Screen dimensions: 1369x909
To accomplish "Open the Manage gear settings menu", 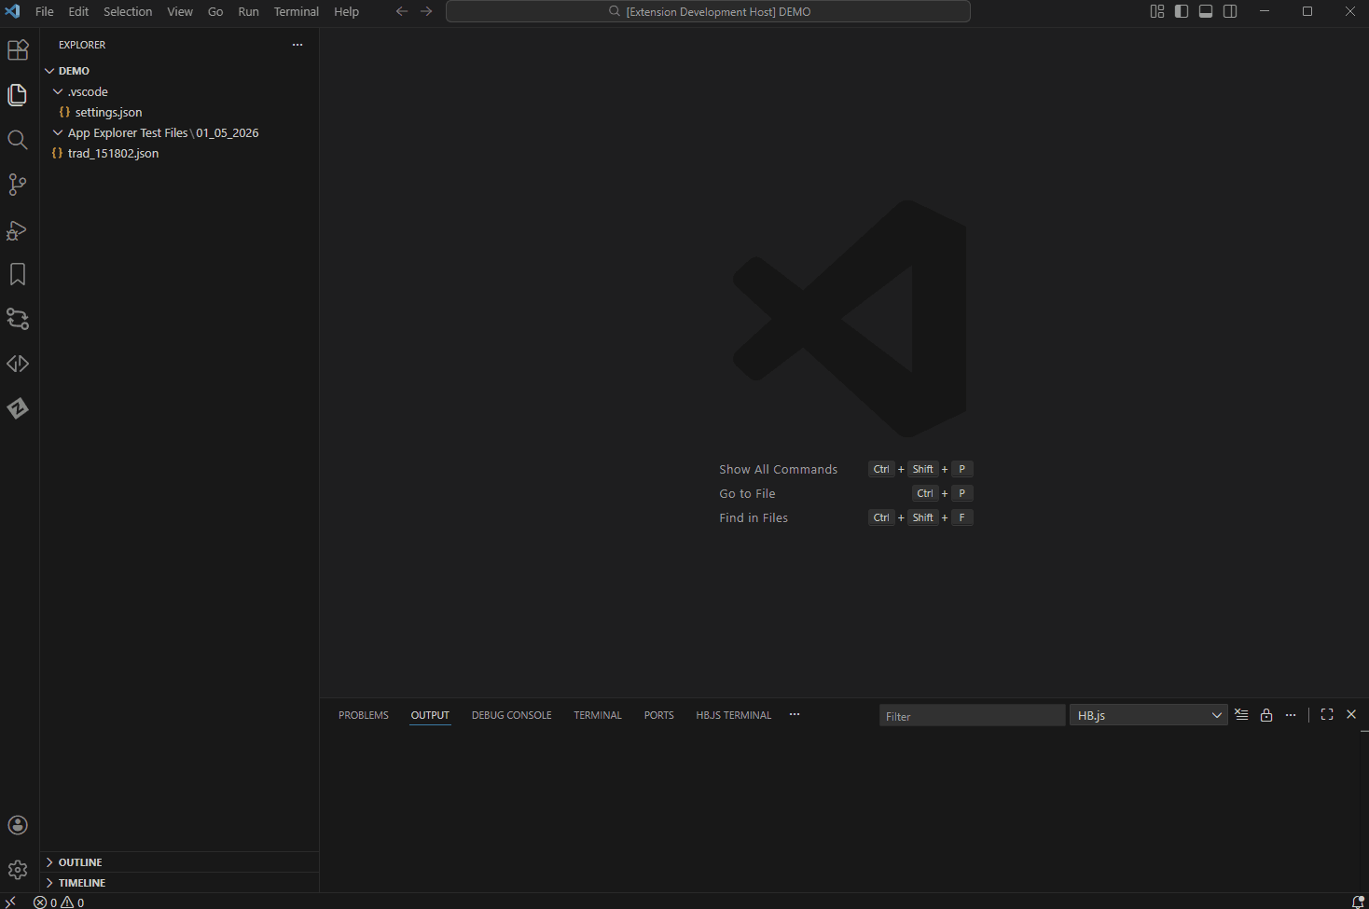I will [x=18, y=870].
